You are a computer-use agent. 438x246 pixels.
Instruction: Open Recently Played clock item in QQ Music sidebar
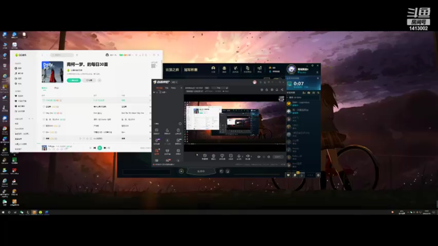tap(20, 106)
